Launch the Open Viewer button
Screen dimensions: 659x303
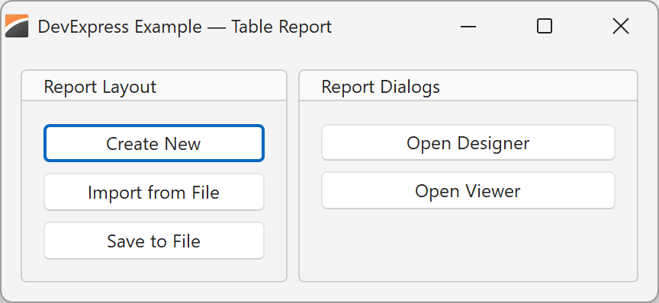tap(468, 190)
